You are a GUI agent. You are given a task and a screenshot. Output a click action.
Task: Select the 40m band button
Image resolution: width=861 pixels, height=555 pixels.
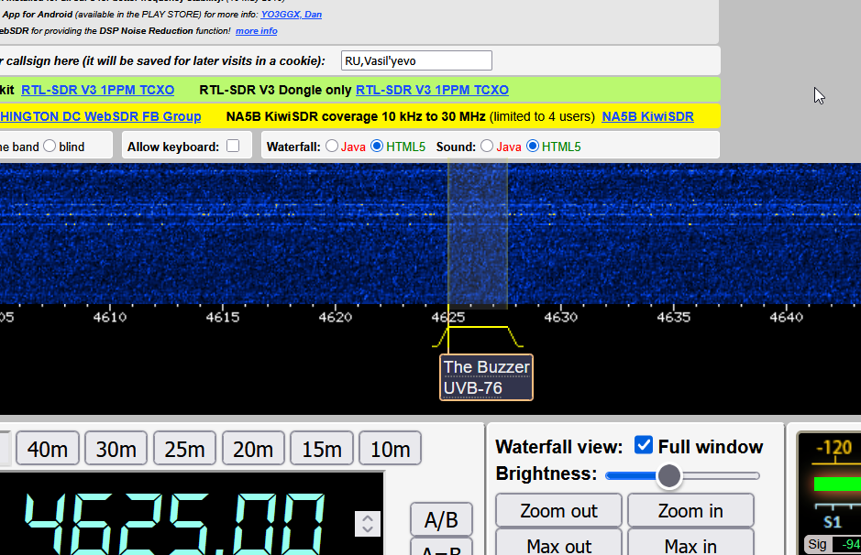(48, 449)
